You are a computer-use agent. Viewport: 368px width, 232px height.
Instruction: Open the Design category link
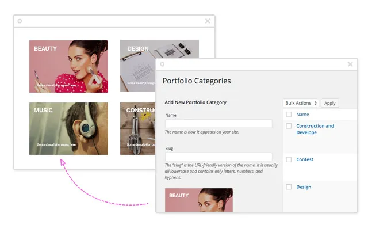coord(304,187)
